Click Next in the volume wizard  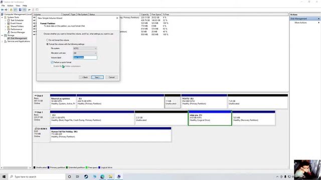[x=97, y=77]
